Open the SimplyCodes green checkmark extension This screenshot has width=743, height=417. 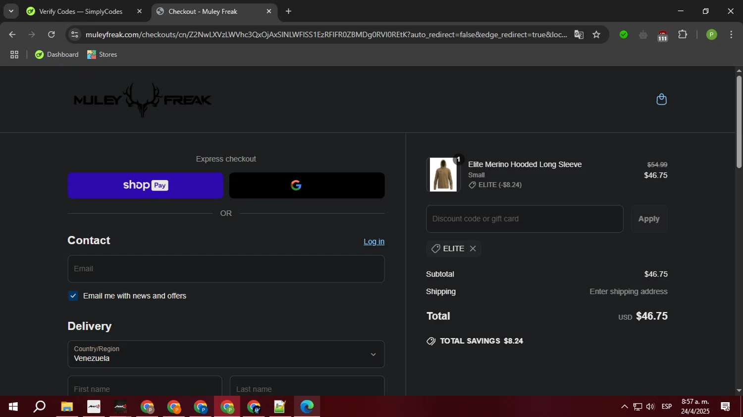point(624,35)
